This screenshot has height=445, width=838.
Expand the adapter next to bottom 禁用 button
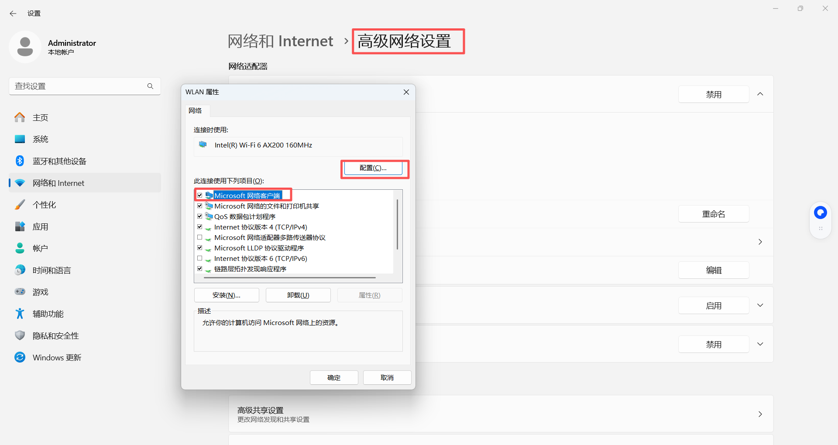(x=760, y=344)
